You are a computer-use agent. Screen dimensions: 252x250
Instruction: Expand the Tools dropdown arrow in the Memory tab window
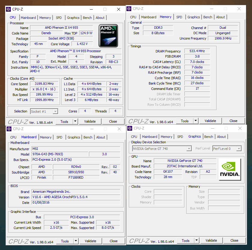point(196,121)
